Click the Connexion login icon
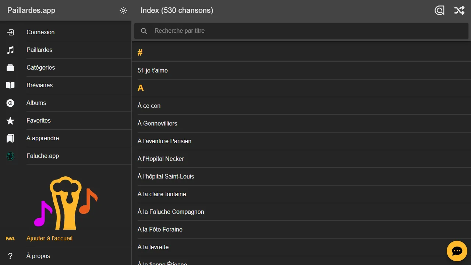471x265 pixels. point(10,32)
